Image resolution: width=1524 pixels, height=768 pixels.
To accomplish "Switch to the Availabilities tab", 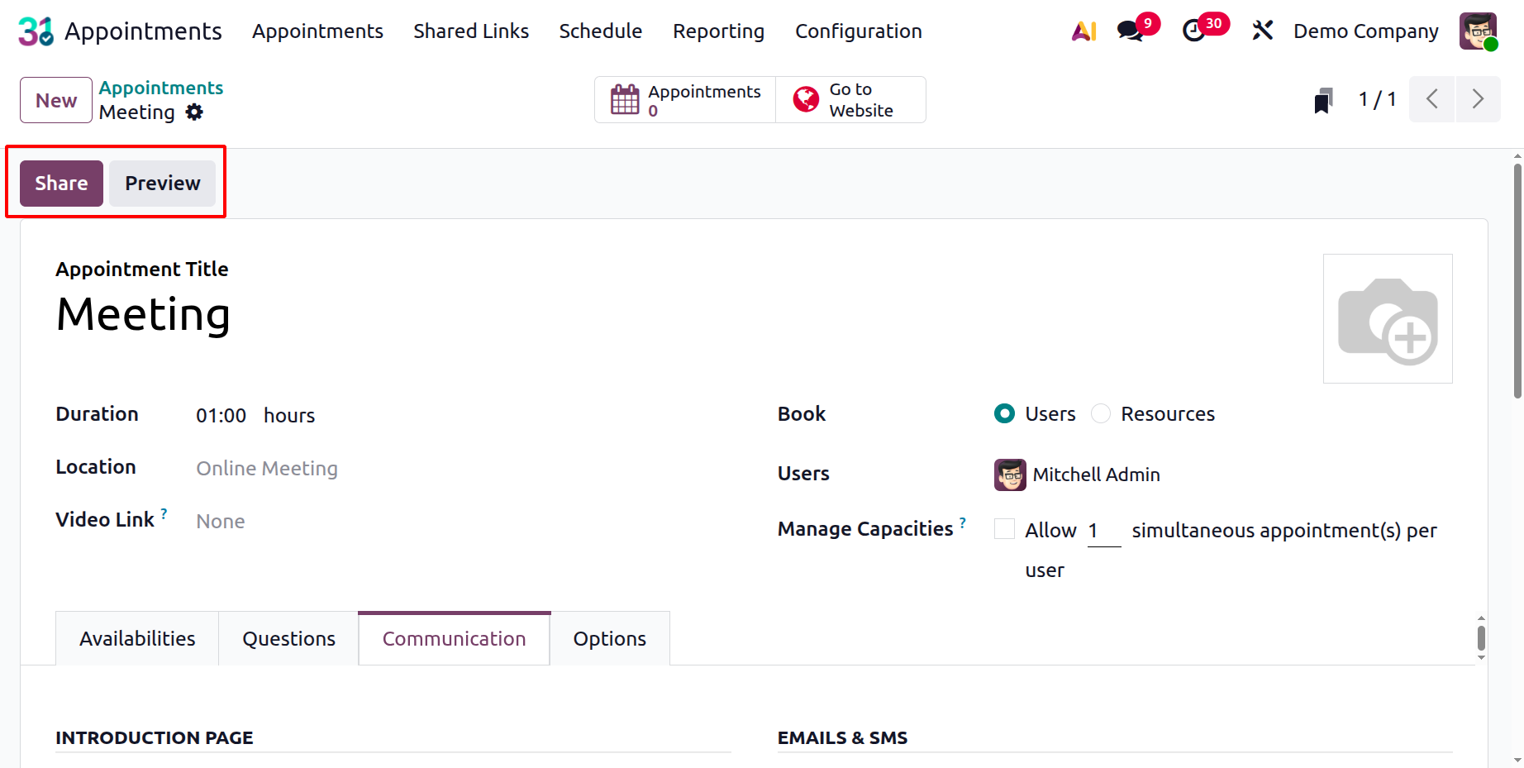I will click(137, 637).
